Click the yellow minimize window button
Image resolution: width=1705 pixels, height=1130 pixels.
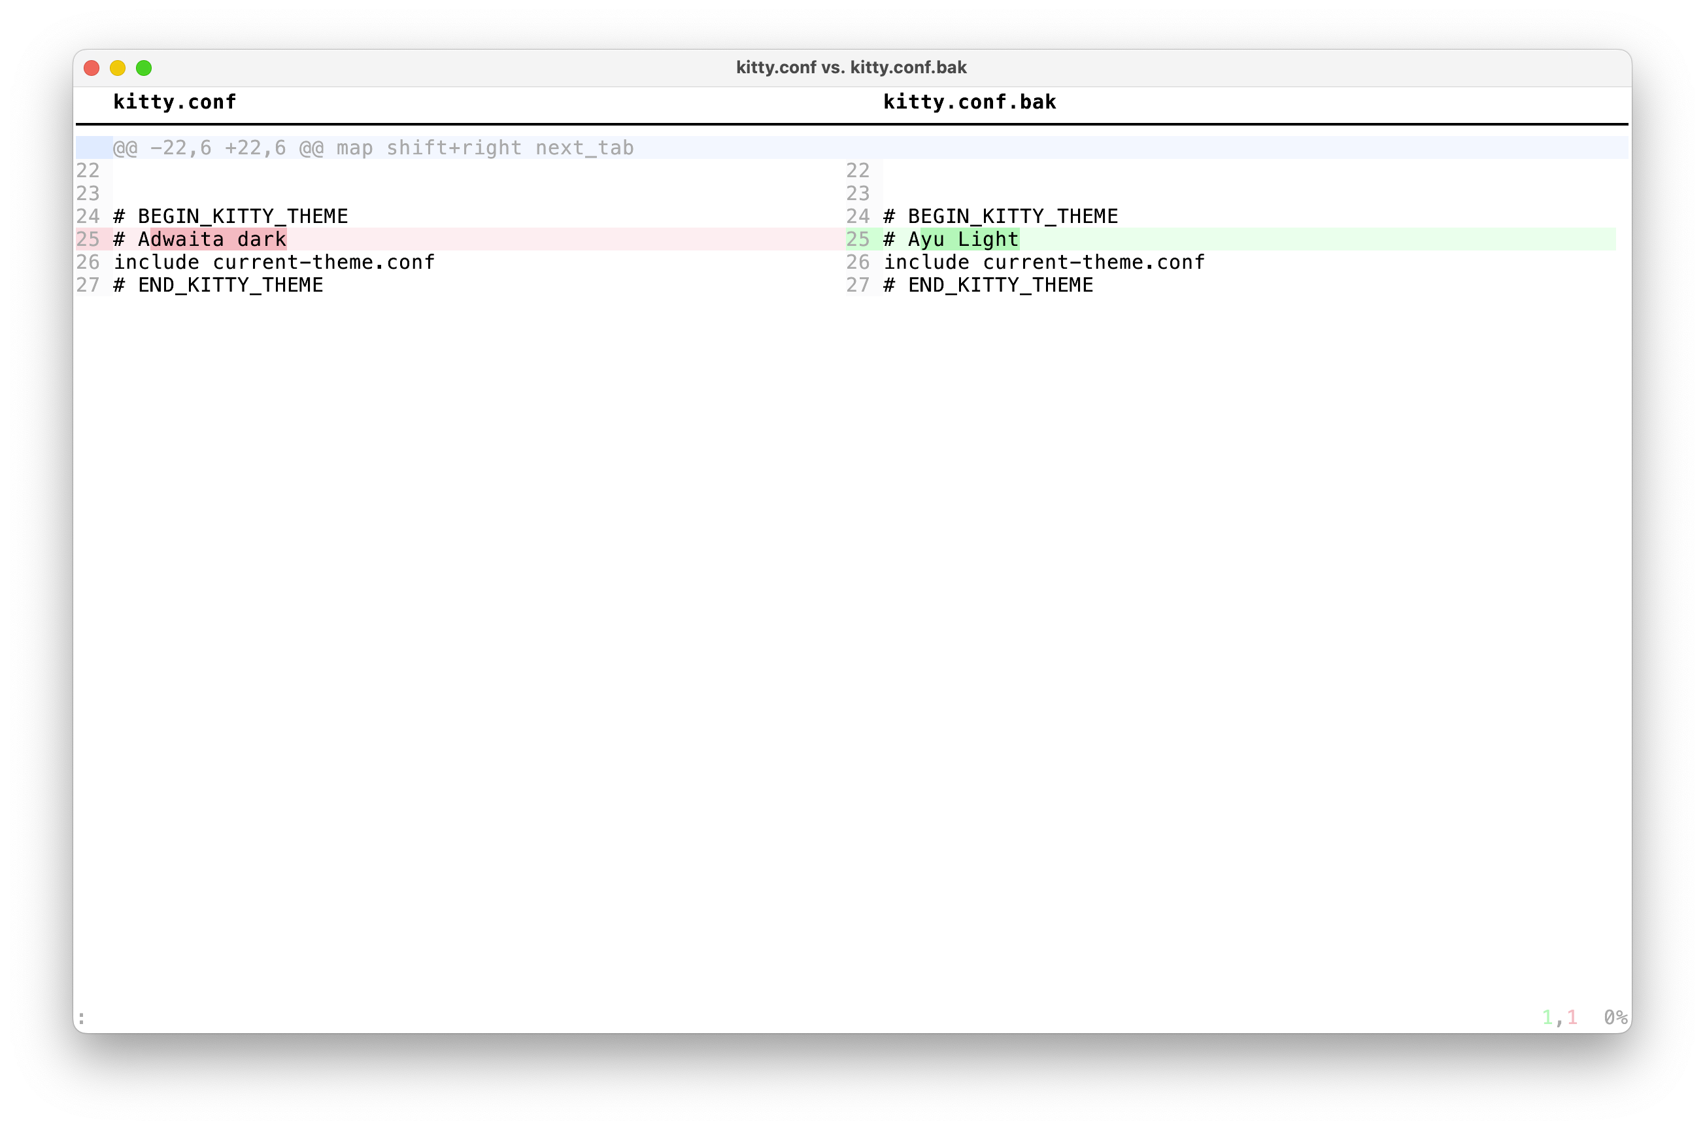118,68
